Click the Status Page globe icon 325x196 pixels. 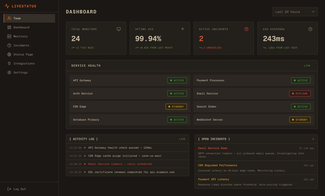click(x=9, y=54)
